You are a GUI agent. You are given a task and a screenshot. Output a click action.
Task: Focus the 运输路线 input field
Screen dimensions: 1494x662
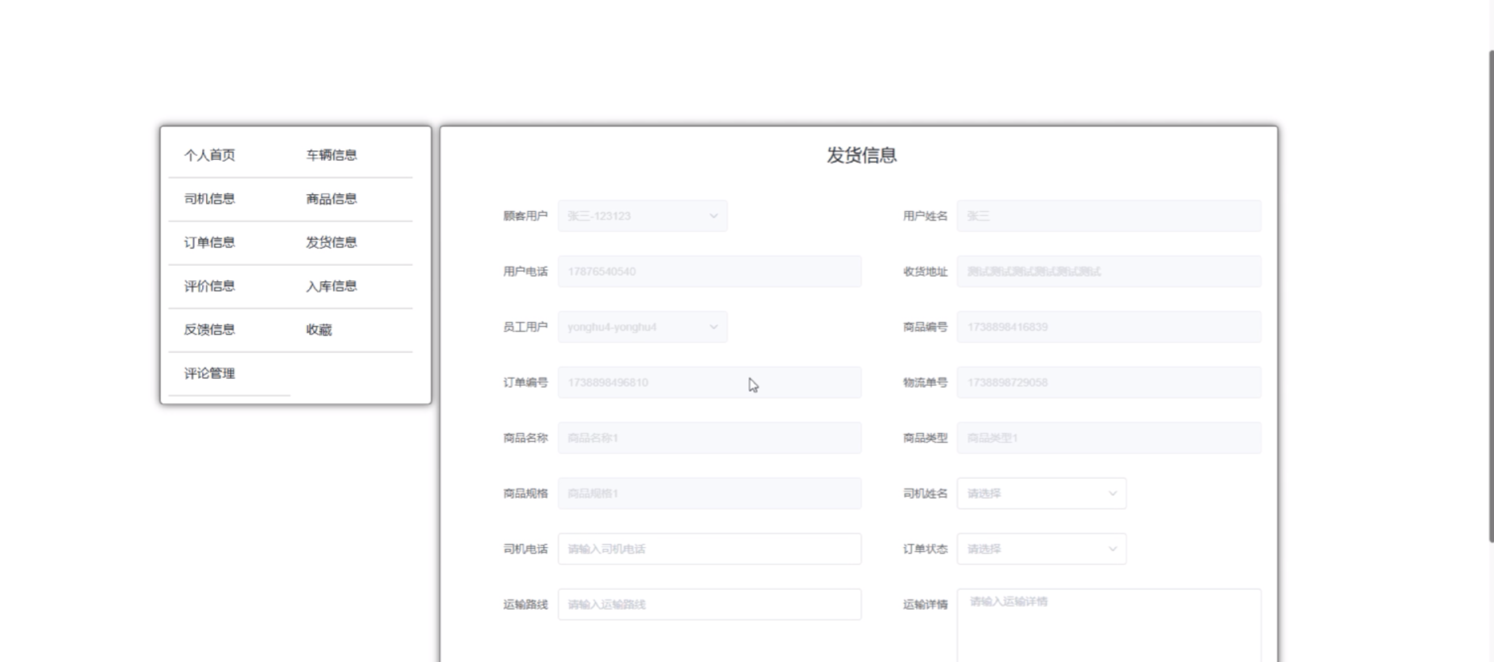[709, 605]
